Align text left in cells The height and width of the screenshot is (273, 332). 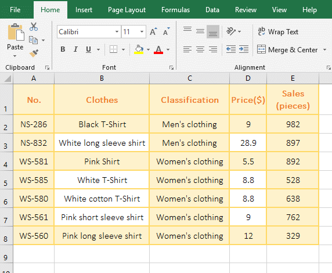point(187,49)
